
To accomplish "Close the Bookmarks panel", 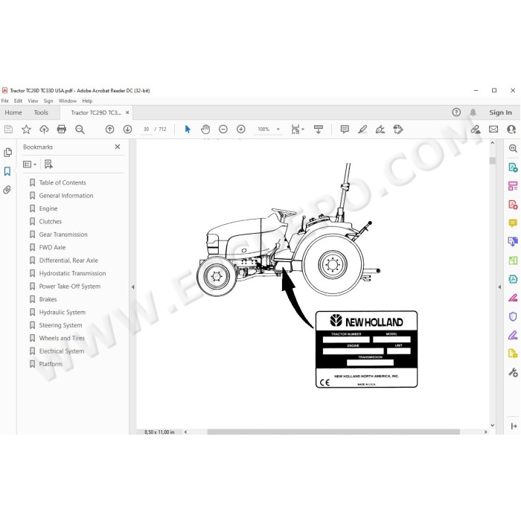I will tap(118, 147).
